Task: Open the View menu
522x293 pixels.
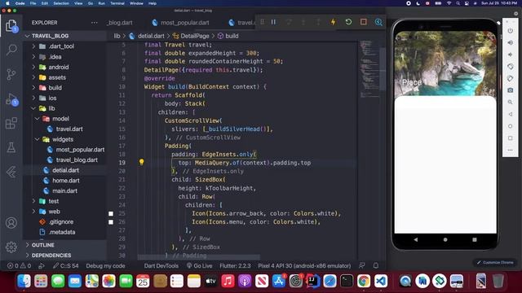Action: pos(78,3)
